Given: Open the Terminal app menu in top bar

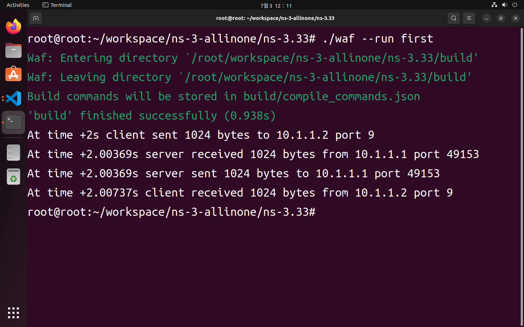Looking at the screenshot, I should (57, 5).
